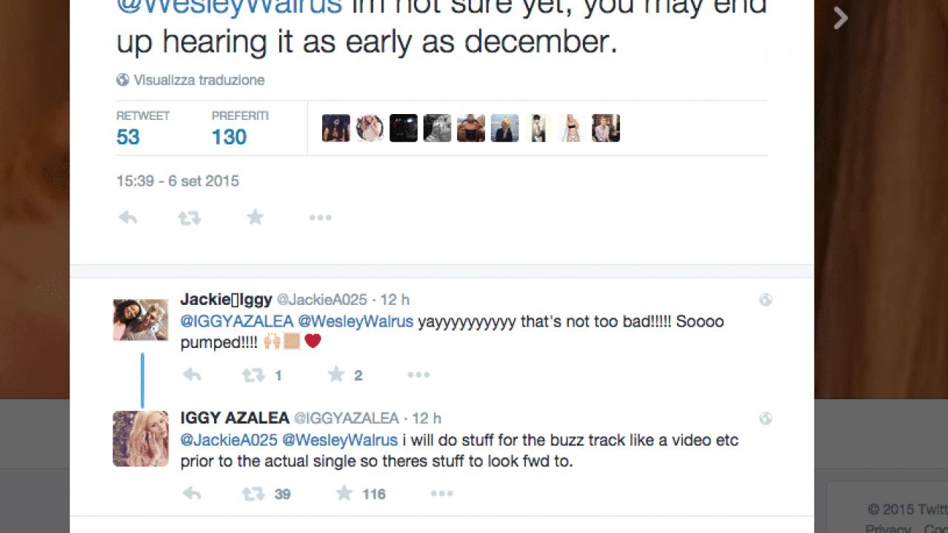948x533 pixels.
Task: Retweet the main December tweet
Action: coord(190,218)
